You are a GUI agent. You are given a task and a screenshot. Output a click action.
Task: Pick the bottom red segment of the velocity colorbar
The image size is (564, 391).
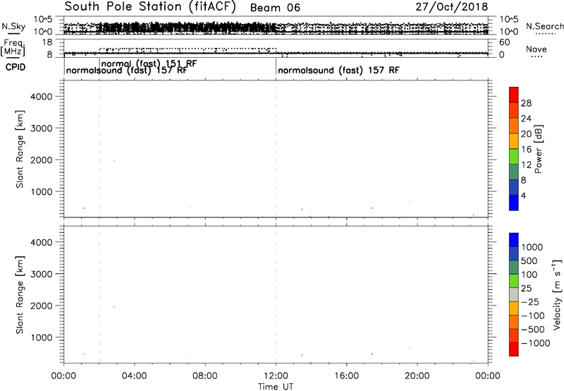(514, 349)
